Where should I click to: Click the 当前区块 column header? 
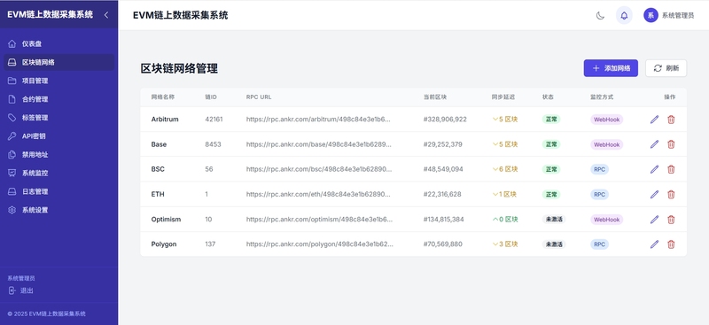click(x=435, y=97)
